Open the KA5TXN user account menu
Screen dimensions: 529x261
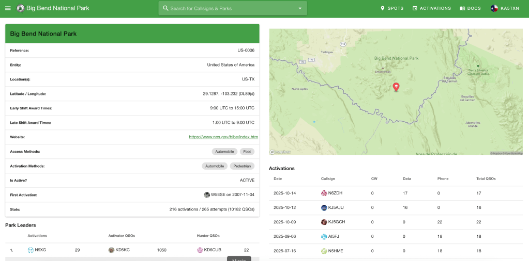[505, 8]
